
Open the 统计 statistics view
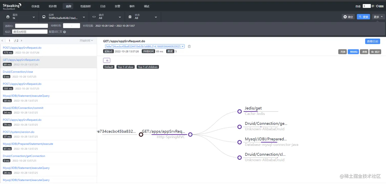[375, 52]
